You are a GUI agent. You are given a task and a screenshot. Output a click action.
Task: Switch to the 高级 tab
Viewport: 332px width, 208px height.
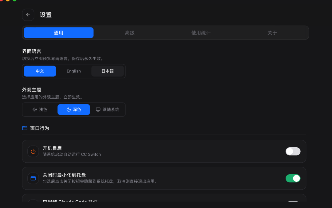coord(130,32)
